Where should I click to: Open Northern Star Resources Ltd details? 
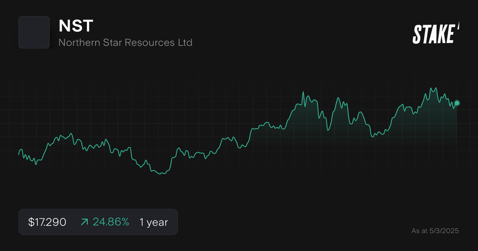click(x=125, y=42)
